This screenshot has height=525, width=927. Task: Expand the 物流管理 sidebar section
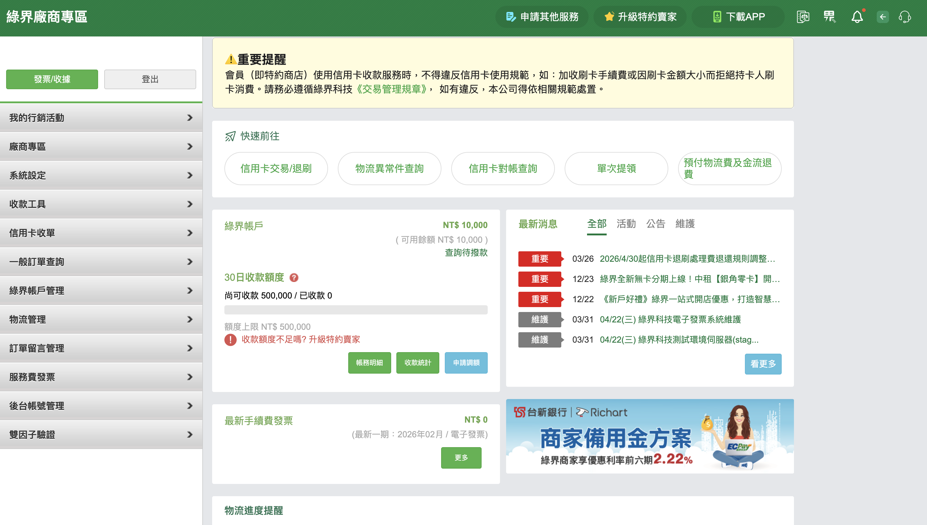tap(101, 319)
